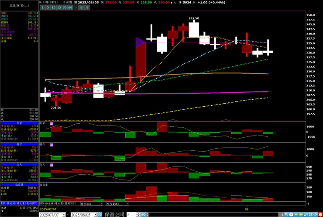Click the +1.00 (+0.44%) change value in header

[211, 2]
